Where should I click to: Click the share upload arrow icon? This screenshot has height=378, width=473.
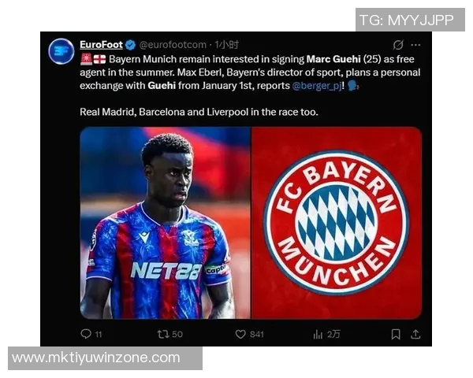415,334
